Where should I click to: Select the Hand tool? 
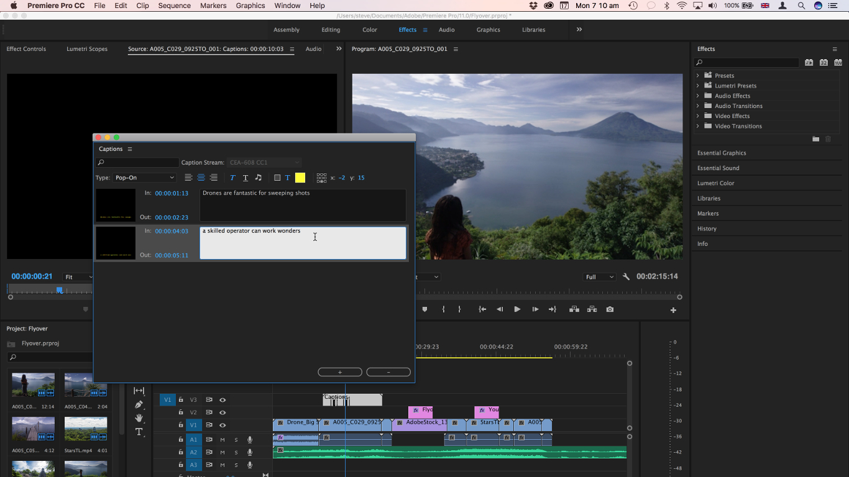click(x=139, y=418)
